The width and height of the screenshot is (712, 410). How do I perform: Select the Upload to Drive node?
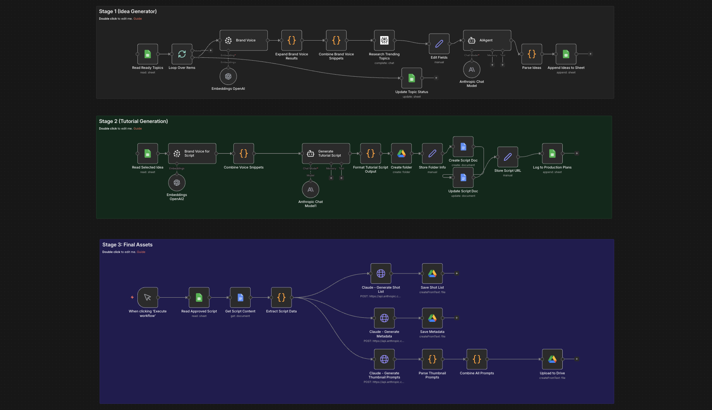point(552,359)
